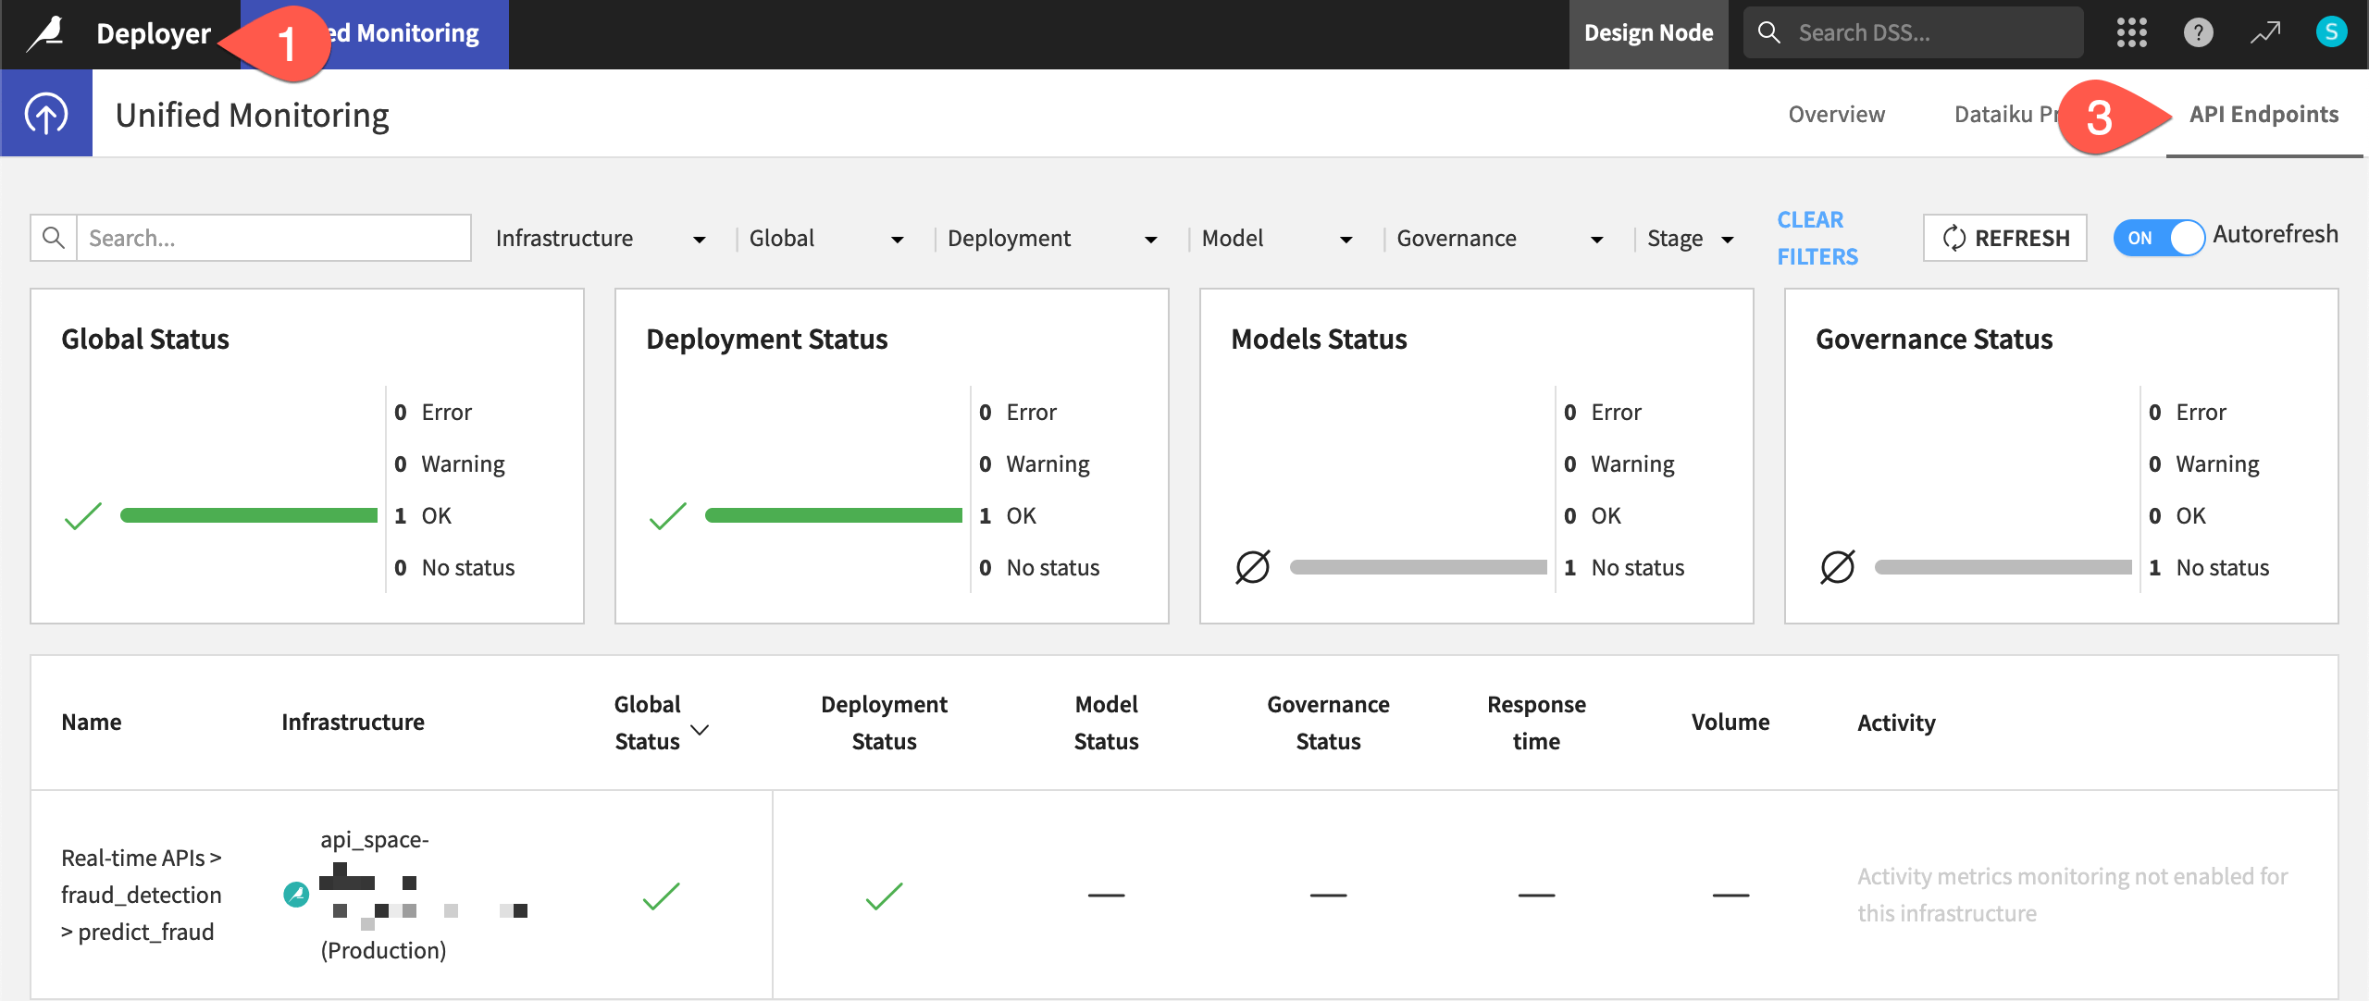
Task: Open the Deployment filter dropdown
Action: tap(1053, 239)
